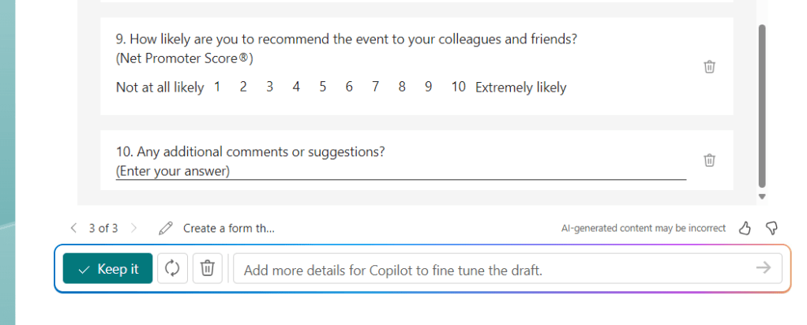Click the Keep it button
The image size is (807, 325).
coord(108,269)
